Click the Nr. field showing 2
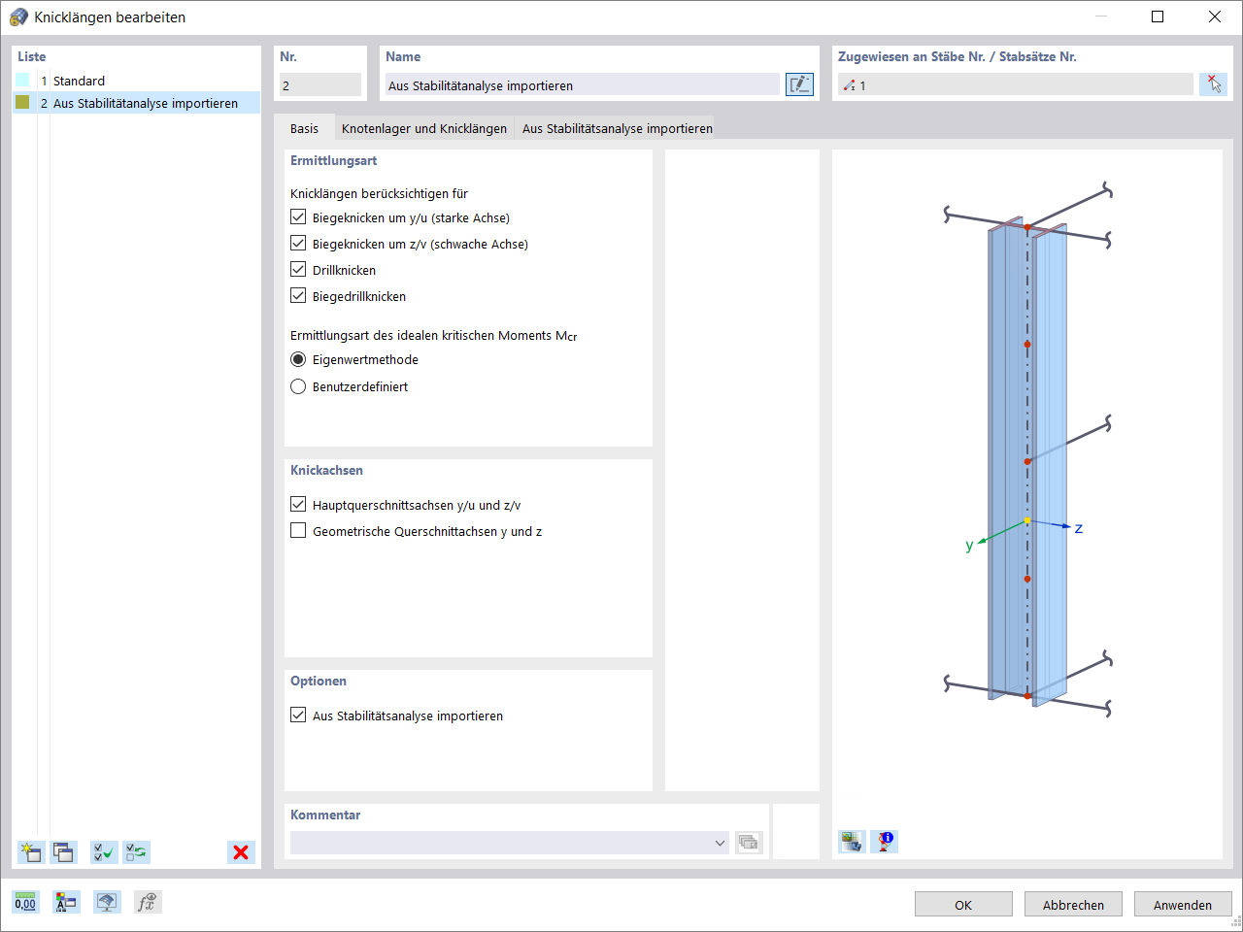The height and width of the screenshot is (932, 1243). (x=320, y=85)
